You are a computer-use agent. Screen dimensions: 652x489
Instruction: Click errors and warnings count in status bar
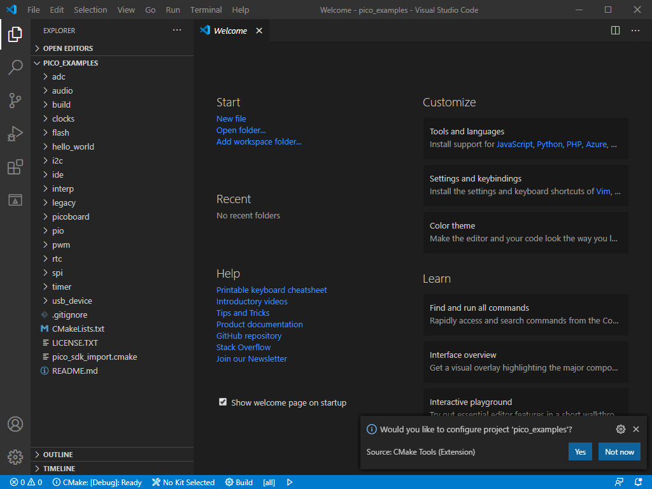click(25, 483)
